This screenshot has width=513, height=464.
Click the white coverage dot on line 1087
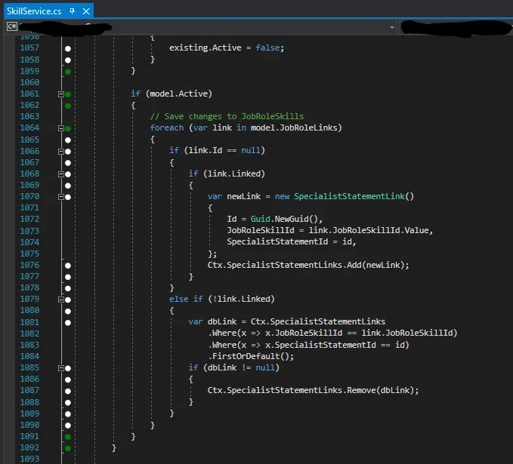[68, 391]
